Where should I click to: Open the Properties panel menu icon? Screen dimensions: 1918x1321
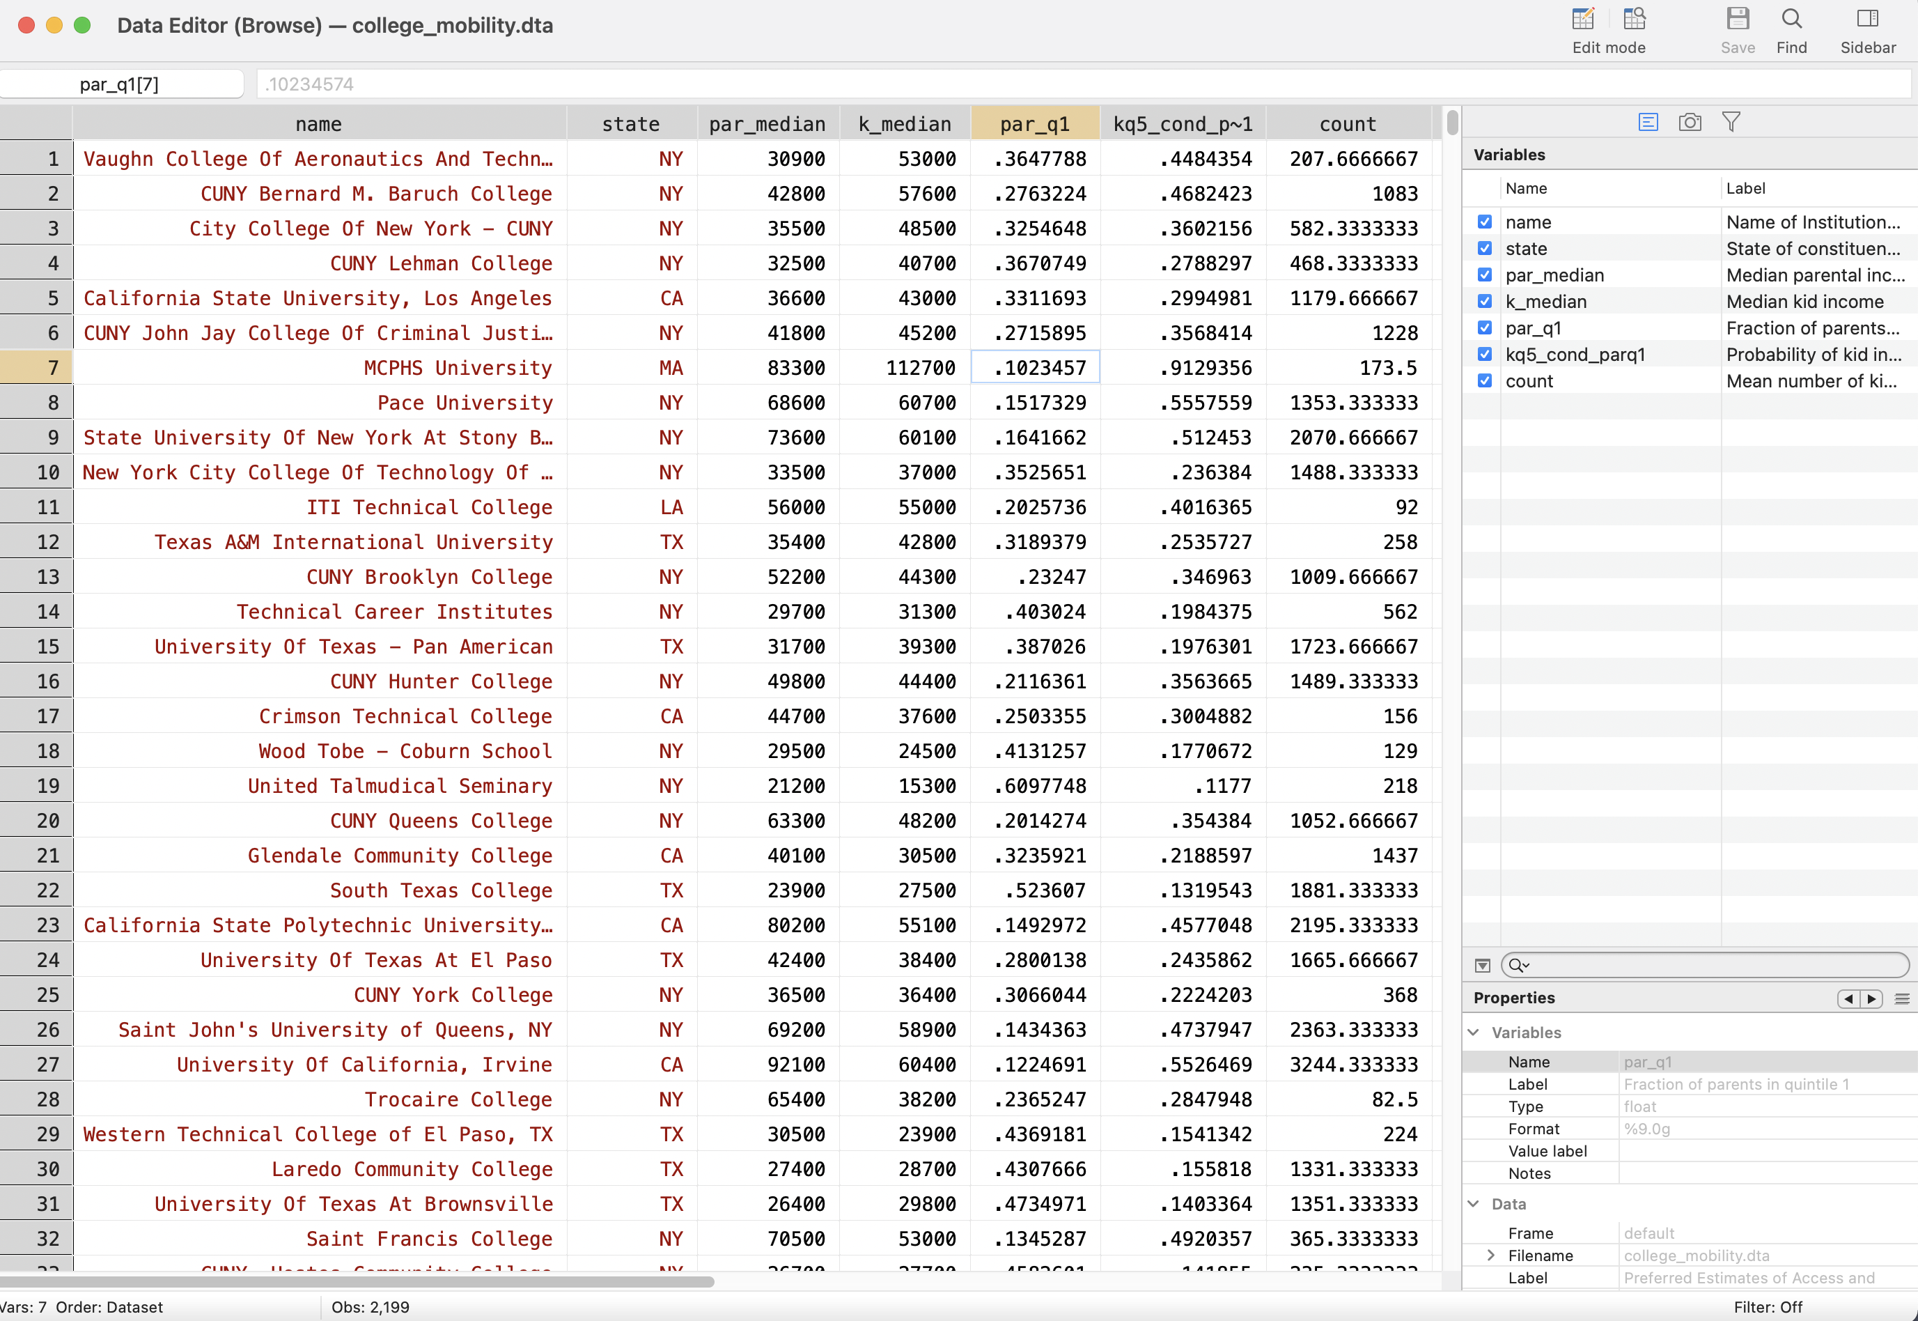point(1901,999)
